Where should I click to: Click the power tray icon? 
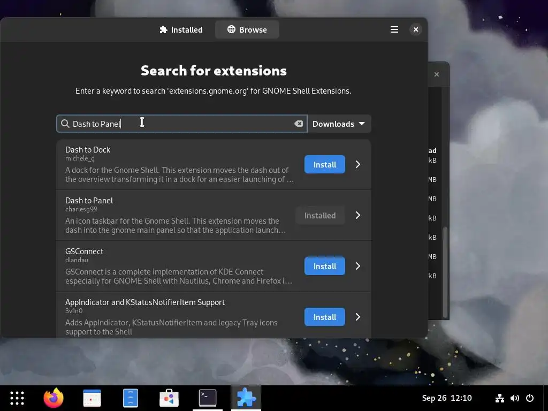tap(530, 398)
